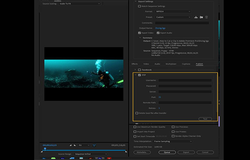Click the Port value 21
250x160 pixels.
[x=160, y=97]
